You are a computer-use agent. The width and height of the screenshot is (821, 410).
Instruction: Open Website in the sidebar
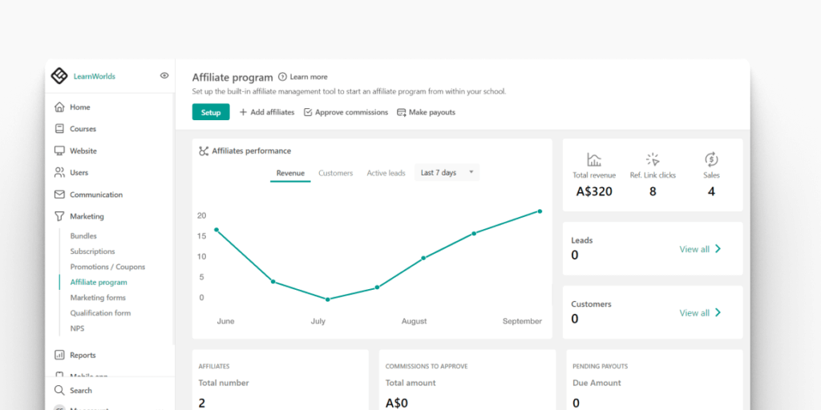(83, 151)
